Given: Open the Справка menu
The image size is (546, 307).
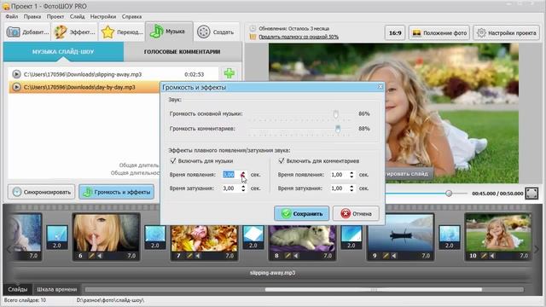Looking at the screenshot, I should (x=131, y=16).
